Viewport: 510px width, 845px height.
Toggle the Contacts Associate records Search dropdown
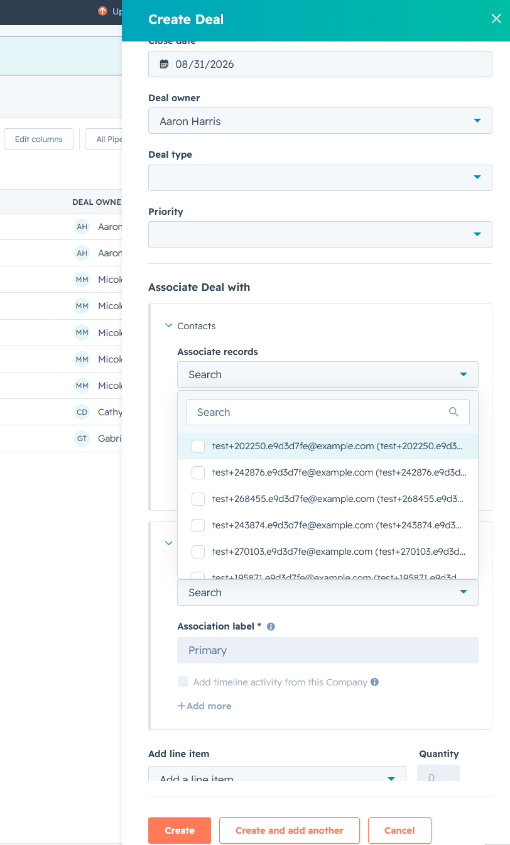328,374
